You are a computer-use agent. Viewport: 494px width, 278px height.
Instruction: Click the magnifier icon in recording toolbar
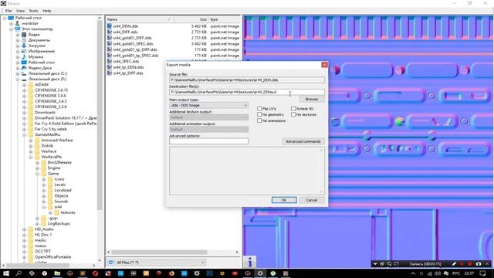coord(389,263)
